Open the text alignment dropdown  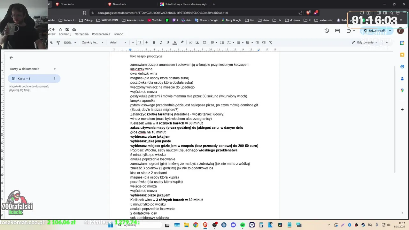tap(214, 42)
